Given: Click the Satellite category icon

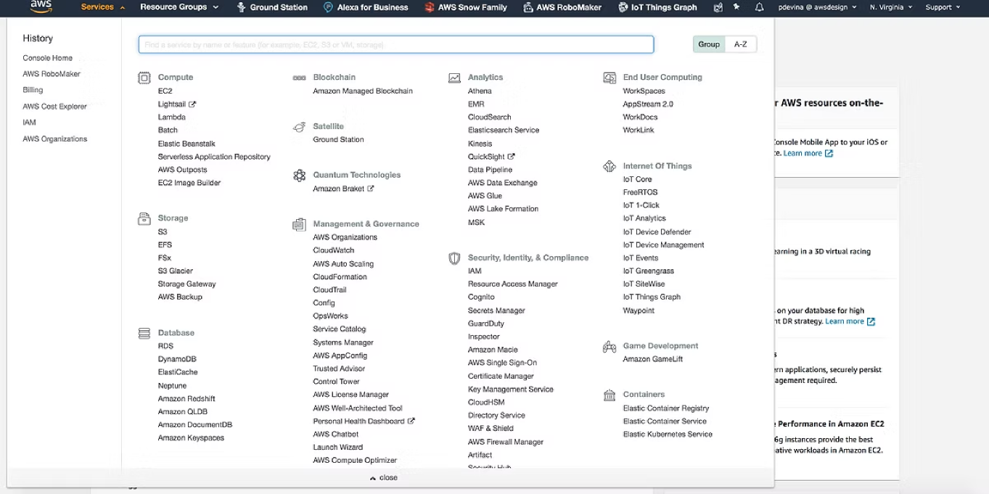Looking at the screenshot, I should [299, 127].
